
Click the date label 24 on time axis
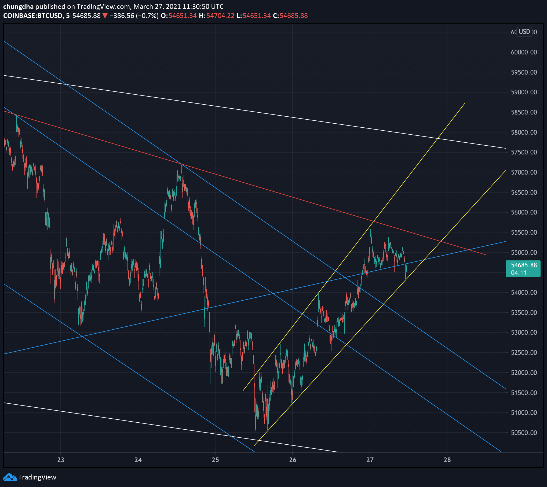point(138,460)
